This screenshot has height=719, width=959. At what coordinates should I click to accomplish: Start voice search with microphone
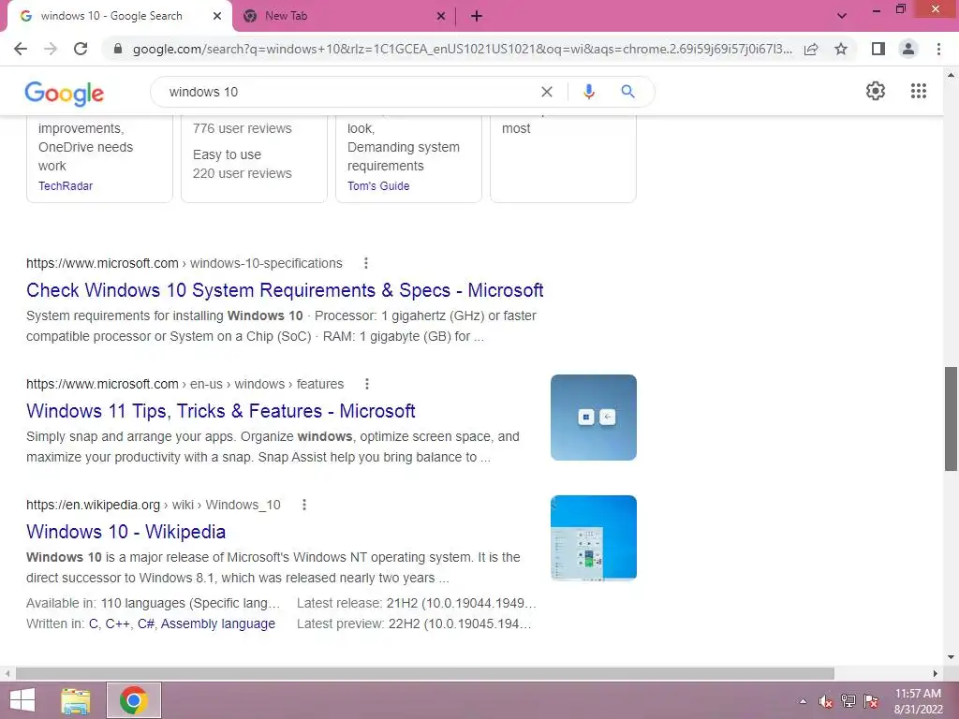tap(589, 92)
